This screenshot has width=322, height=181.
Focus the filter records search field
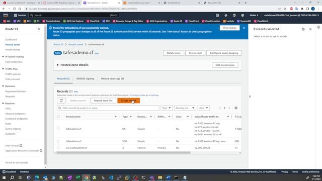tap(108, 108)
